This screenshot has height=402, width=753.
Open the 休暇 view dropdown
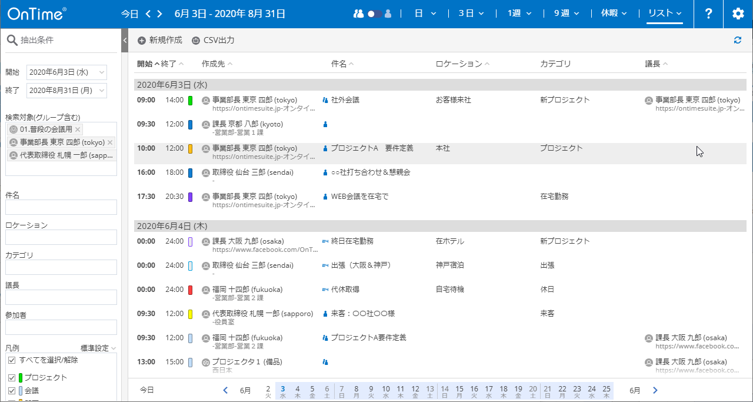coord(614,14)
